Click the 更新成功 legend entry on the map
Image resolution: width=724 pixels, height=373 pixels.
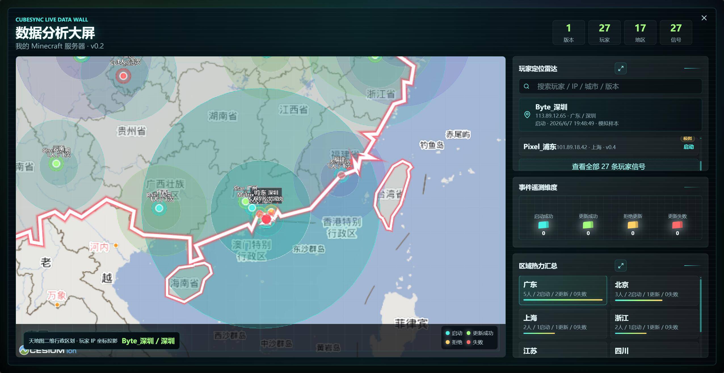point(480,333)
